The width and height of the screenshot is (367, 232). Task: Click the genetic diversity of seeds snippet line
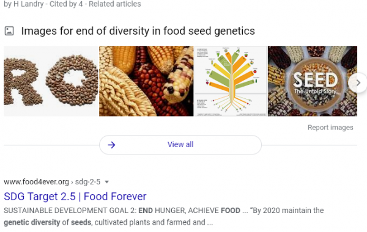tap(108, 222)
